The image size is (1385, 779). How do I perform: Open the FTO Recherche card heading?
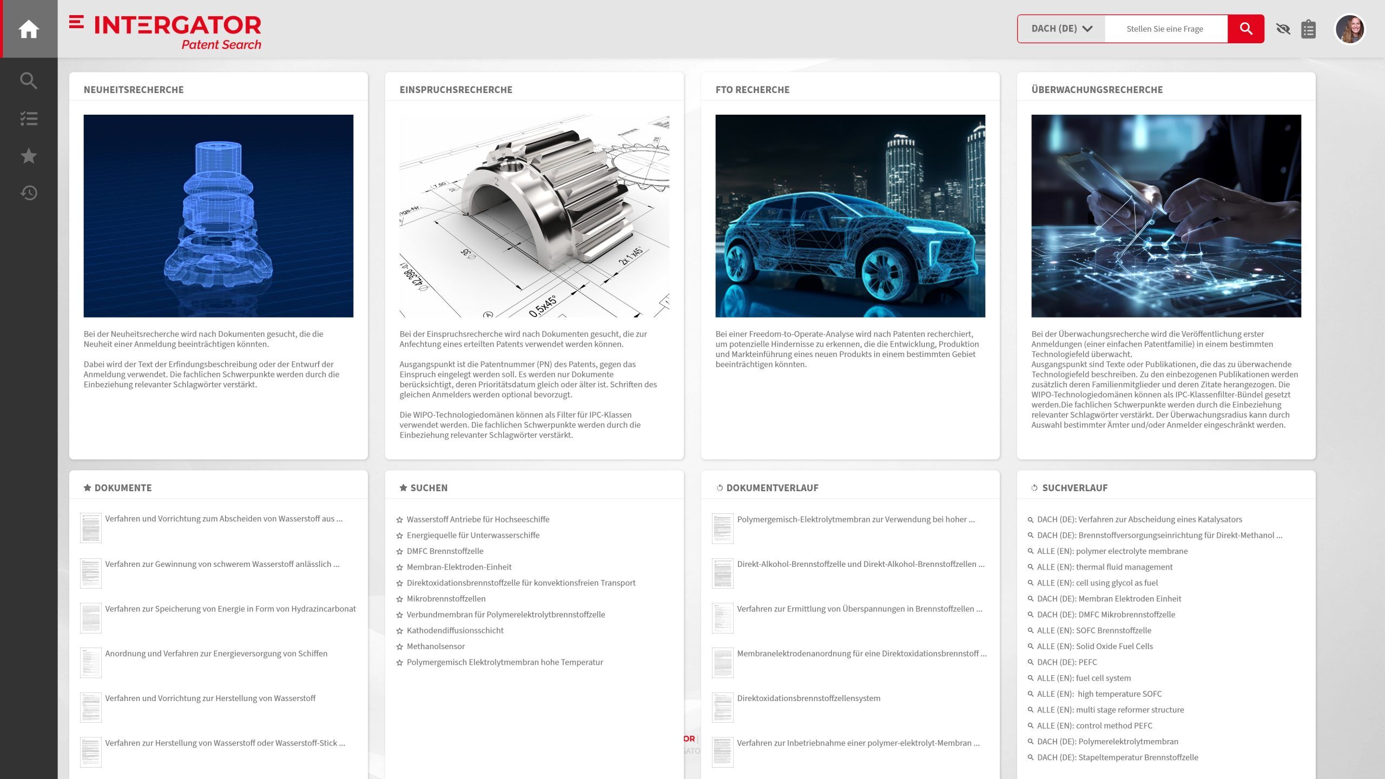[752, 90]
